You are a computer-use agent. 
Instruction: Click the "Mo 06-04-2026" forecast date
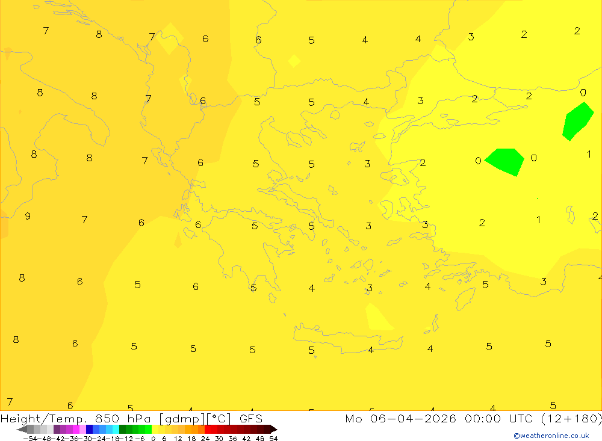pos(400,419)
